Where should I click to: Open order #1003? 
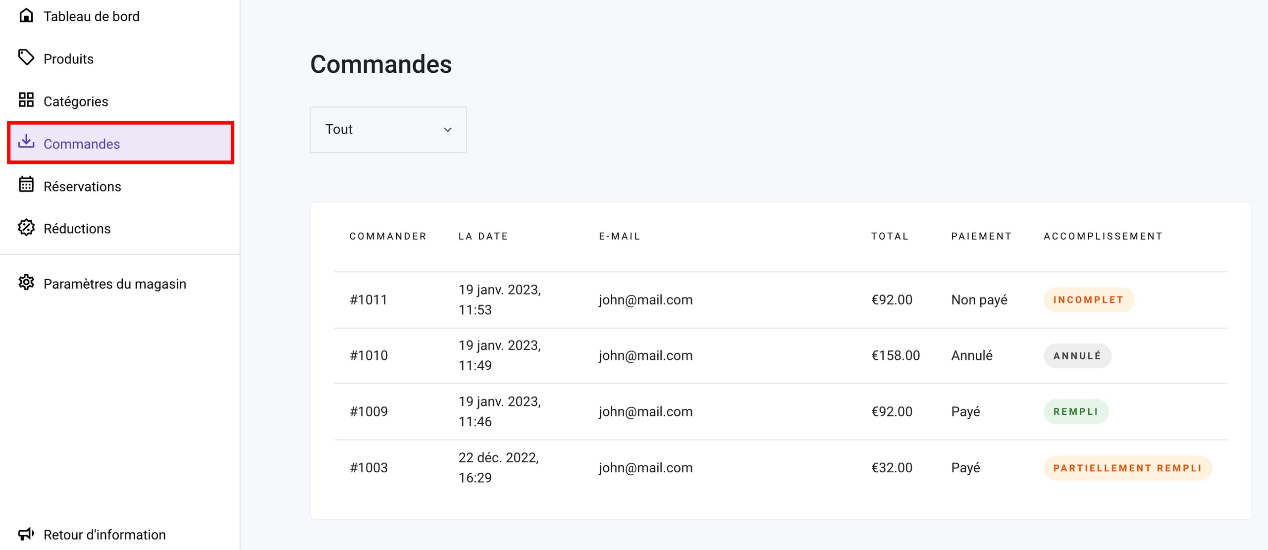[x=369, y=468]
